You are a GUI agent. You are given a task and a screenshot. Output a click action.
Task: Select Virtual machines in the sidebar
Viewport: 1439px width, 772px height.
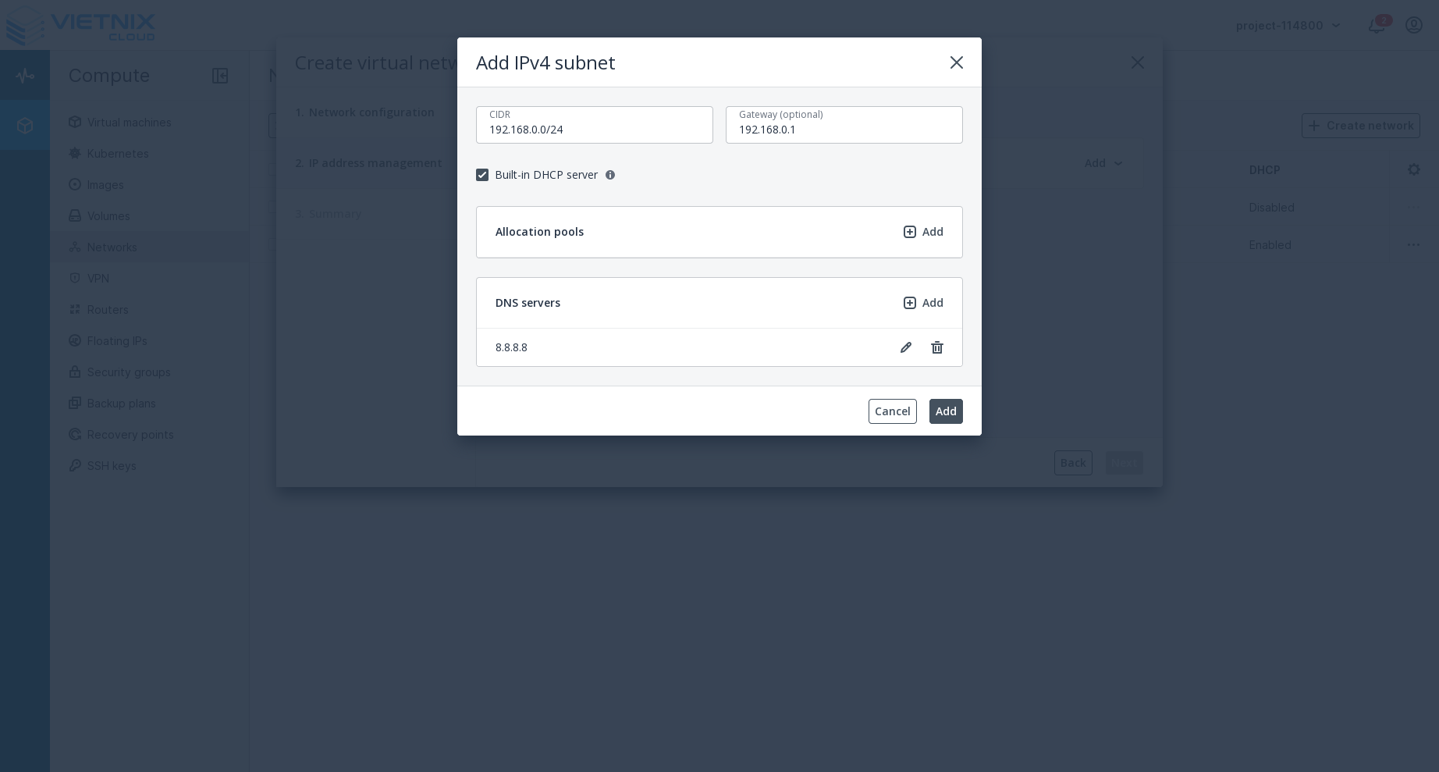(130, 123)
